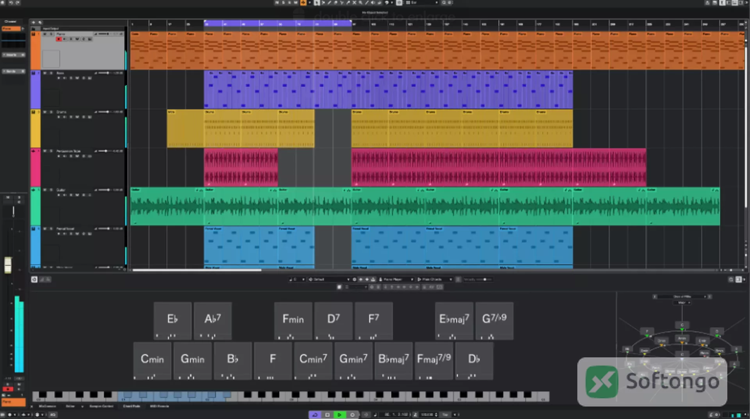
Task: Open the Plain Chords dropdown
Action: point(435,279)
